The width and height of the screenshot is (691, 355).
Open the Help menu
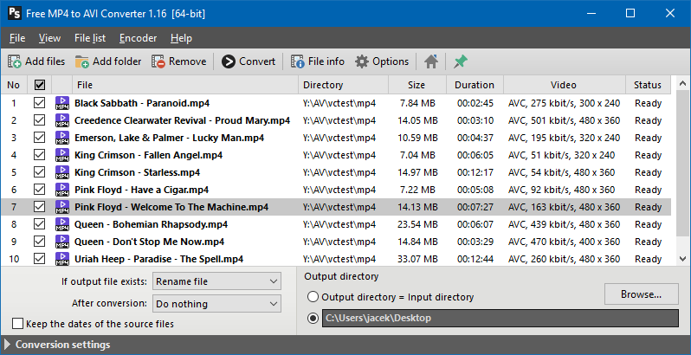[x=181, y=38]
